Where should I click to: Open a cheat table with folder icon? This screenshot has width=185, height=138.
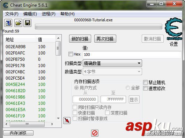click(18, 23)
